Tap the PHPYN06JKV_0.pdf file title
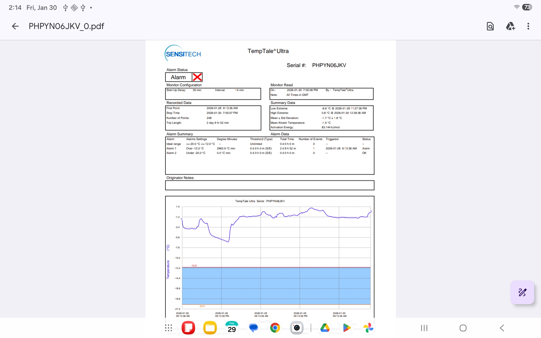 point(66,26)
